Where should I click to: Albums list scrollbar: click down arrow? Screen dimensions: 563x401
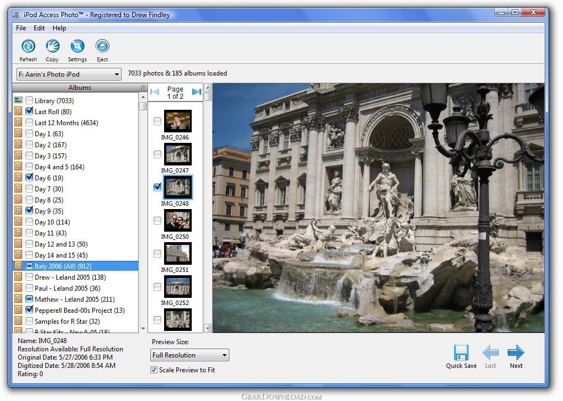[143, 329]
